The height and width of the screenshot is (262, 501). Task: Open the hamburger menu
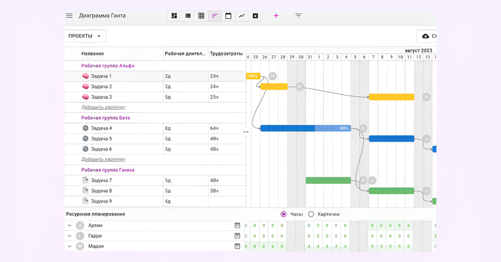click(x=69, y=15)
